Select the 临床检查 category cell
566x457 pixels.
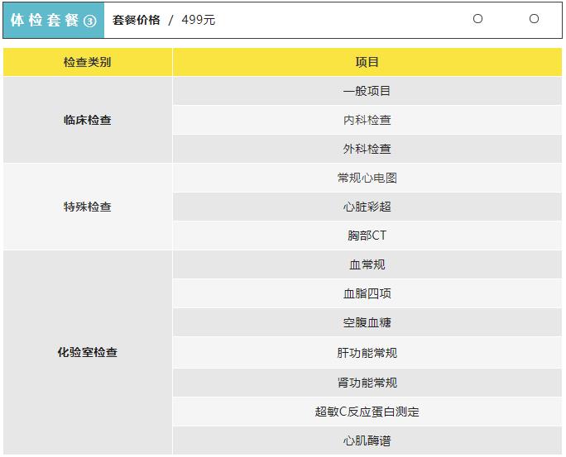coord(87,120)
